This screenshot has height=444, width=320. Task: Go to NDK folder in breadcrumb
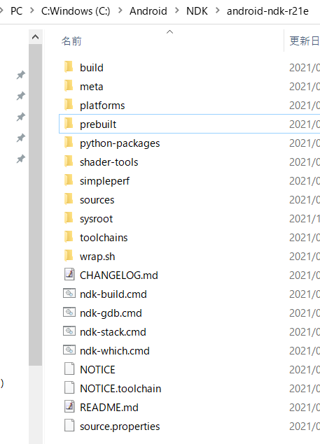pyautogui.click(x=197, y=11)
